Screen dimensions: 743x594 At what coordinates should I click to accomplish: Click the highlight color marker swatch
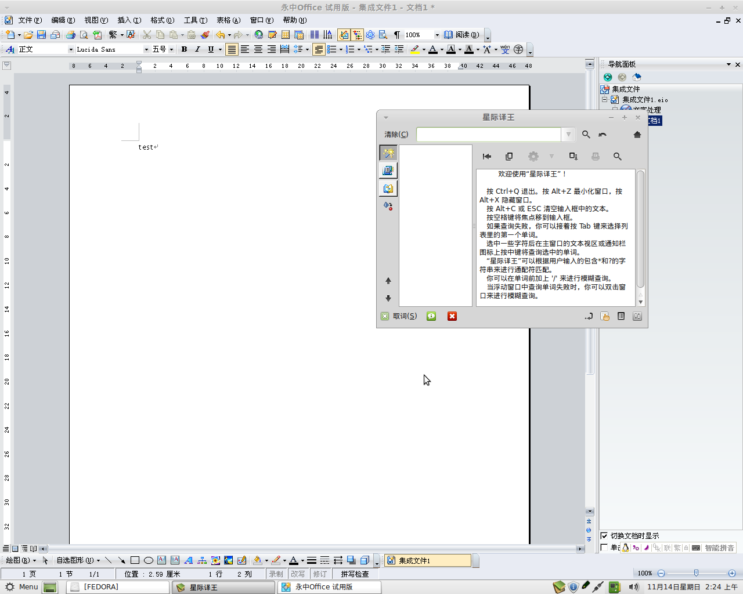414,49
